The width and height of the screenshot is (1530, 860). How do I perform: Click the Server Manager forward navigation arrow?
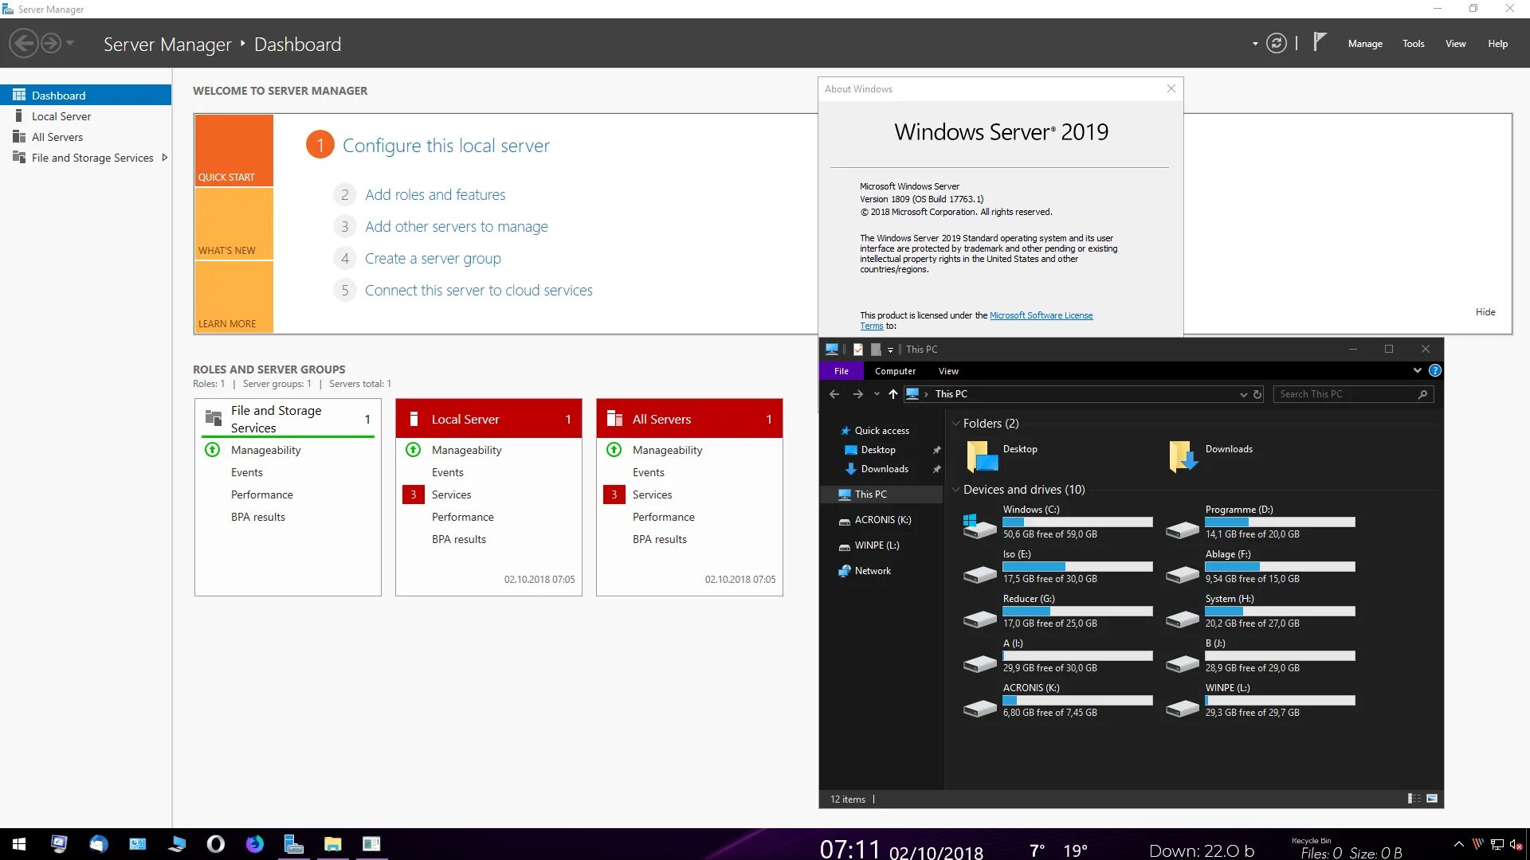click(51, 43)
